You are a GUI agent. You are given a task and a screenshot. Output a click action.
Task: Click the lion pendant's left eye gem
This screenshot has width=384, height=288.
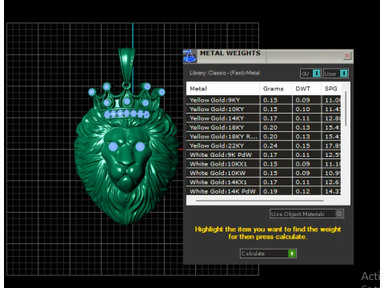113,146
